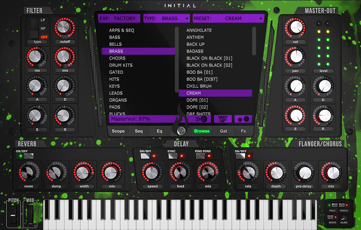The height and width of the screenshot is (230, 361).
Task: Pick the ORGANS category
Action: tap(118, 100)
